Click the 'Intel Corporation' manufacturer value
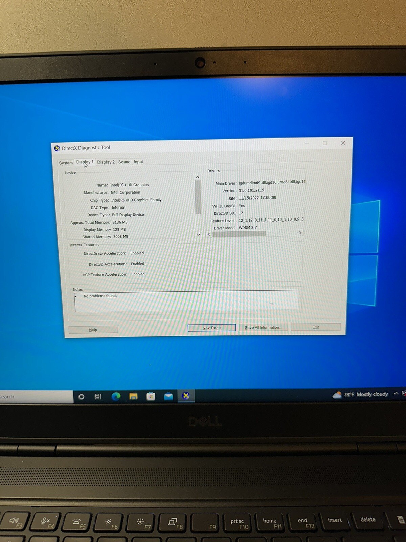The height and width of the screenshot is (542, 406). coord(125,192)
